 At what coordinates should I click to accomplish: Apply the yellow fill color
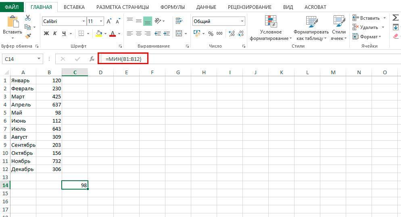coord(98,33)
